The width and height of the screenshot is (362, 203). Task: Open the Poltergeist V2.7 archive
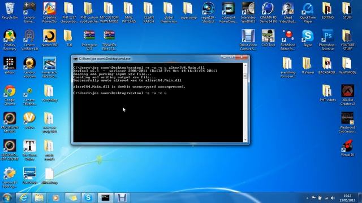coord(89,40)
